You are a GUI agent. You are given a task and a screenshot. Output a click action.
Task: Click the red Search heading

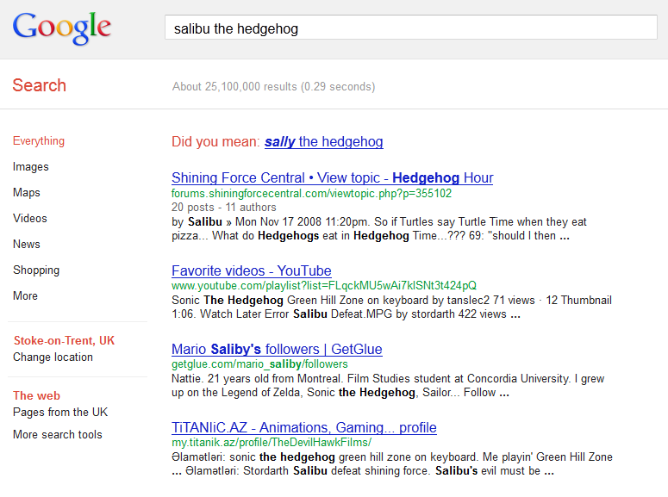point(39,85)
